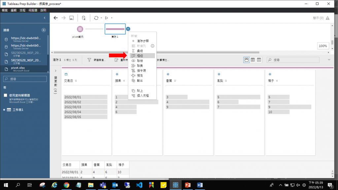Image resolution: width=338 pixels, height=190 pixels.
Task: Click the search field in connections pane
Action: [25, 79]
